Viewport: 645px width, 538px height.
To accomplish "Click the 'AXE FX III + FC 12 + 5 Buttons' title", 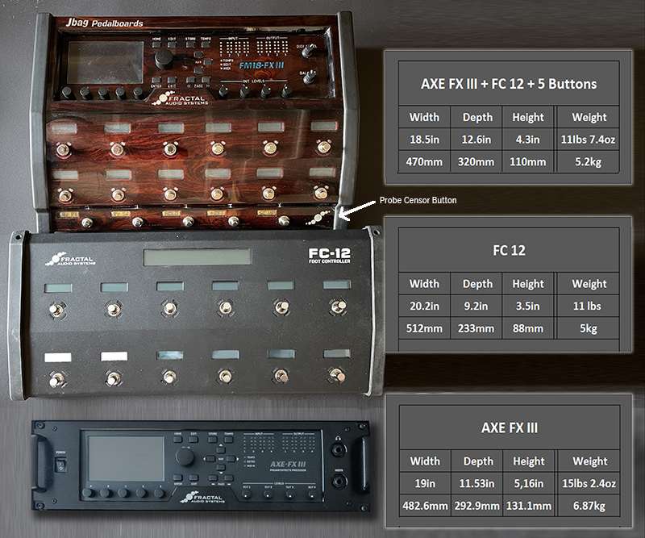I will (509, 84).
